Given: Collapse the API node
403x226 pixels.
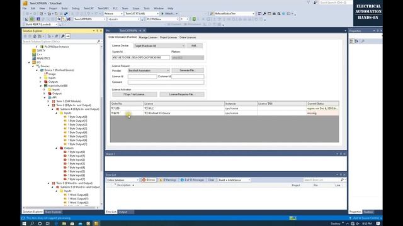Looking at the screenshot, I should [45, 98].
